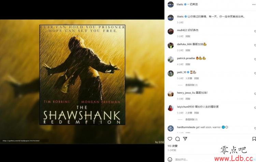Screen dimensions: 256x162
Task: Open hardturmsleute commenter avatar
Action: pos(171,128)
